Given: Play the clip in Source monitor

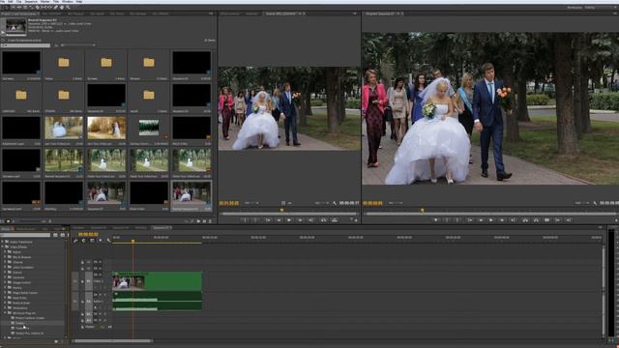Looking at the screenshot, I should [289, 220].
